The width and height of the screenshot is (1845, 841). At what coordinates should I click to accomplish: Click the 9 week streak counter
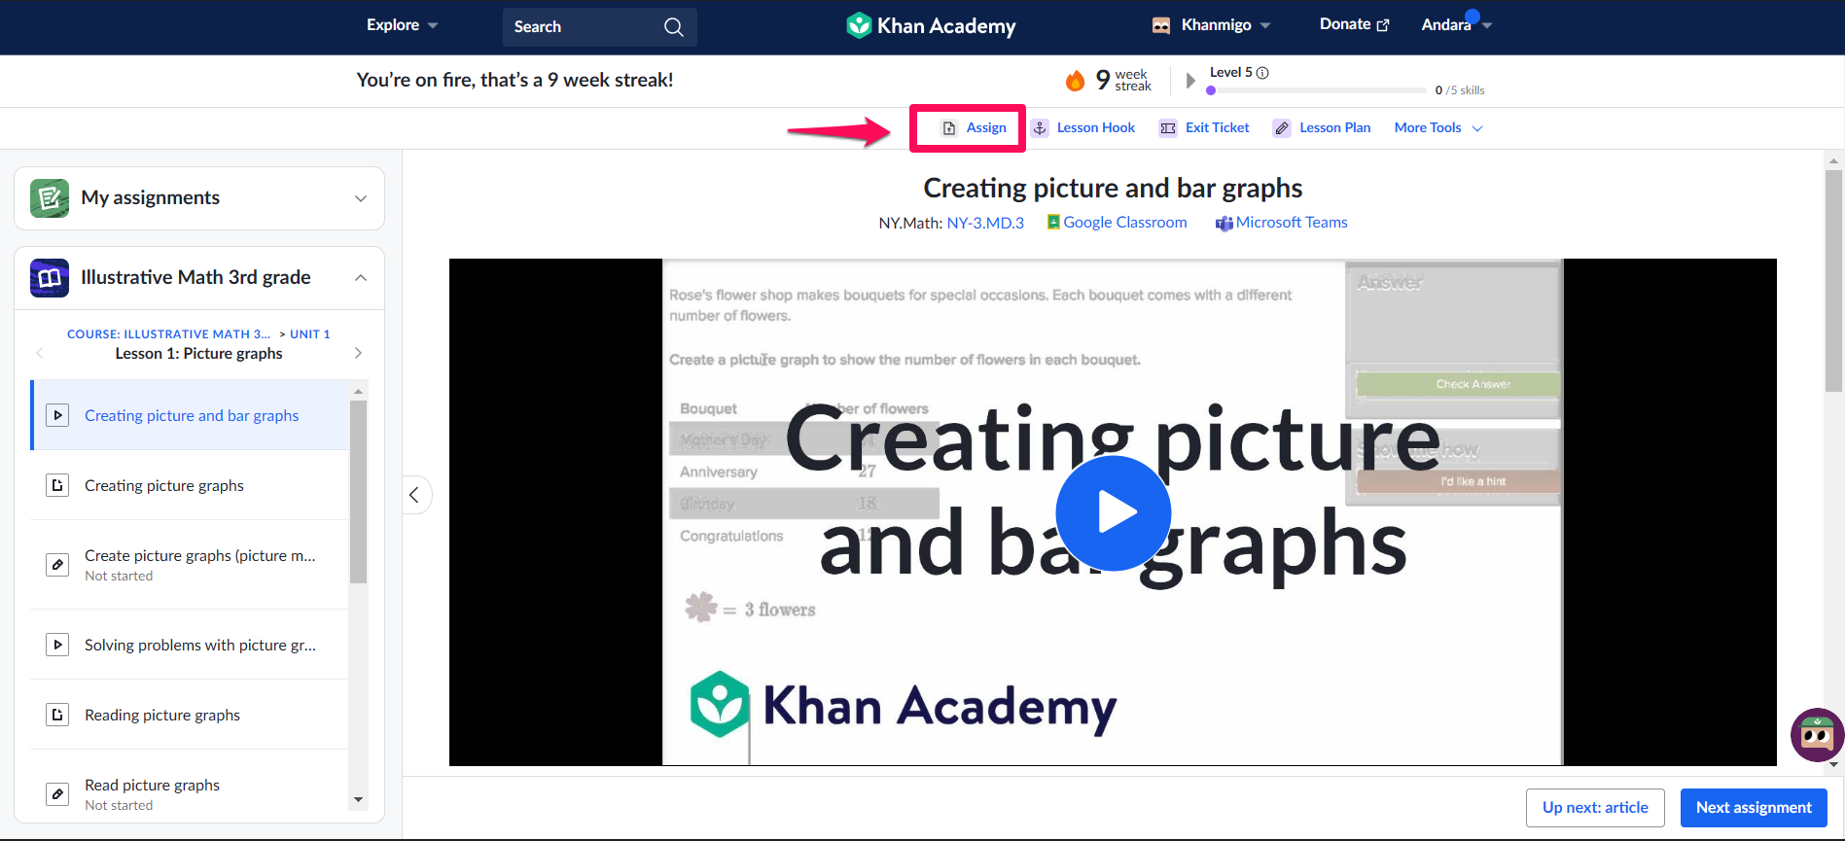click(x=1109, y=80)
